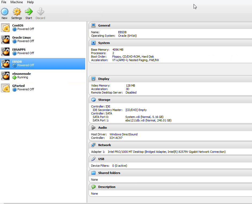This screenshot has width=252, height=204.
Task: Click Oracle Linux Powered Off status icon
Action: point(14,41)
